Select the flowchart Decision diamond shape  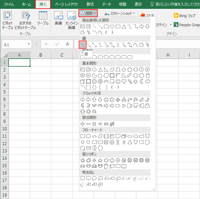coord(94,136)
